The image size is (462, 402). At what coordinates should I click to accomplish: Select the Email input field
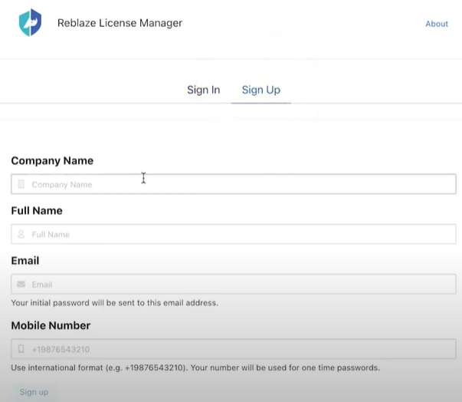click(x=238, y=284)
